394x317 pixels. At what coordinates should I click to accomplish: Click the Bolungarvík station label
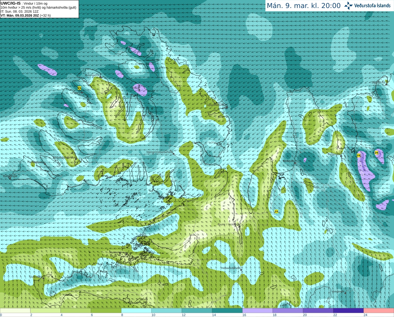tap(92, 75)
